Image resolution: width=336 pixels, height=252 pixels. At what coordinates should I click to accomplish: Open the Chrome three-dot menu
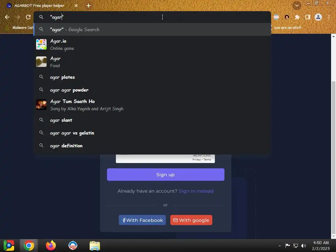[329, 17]
